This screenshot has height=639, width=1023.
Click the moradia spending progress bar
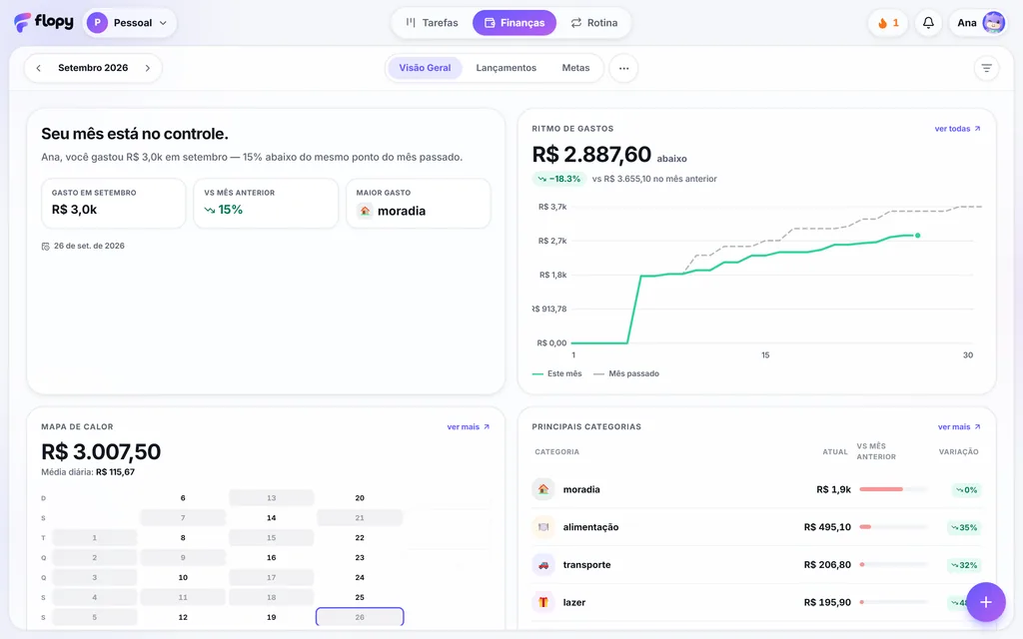point(892,489)
